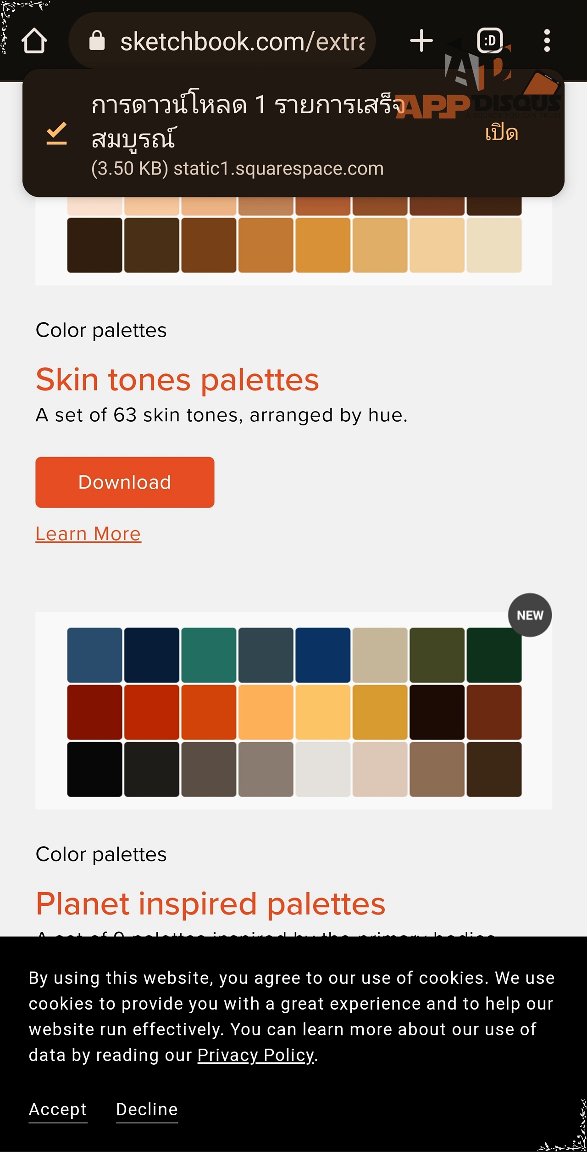Screen dimensions: 587x1152
Task: Tap the sketchbook.com address bar
Action: 242,42
